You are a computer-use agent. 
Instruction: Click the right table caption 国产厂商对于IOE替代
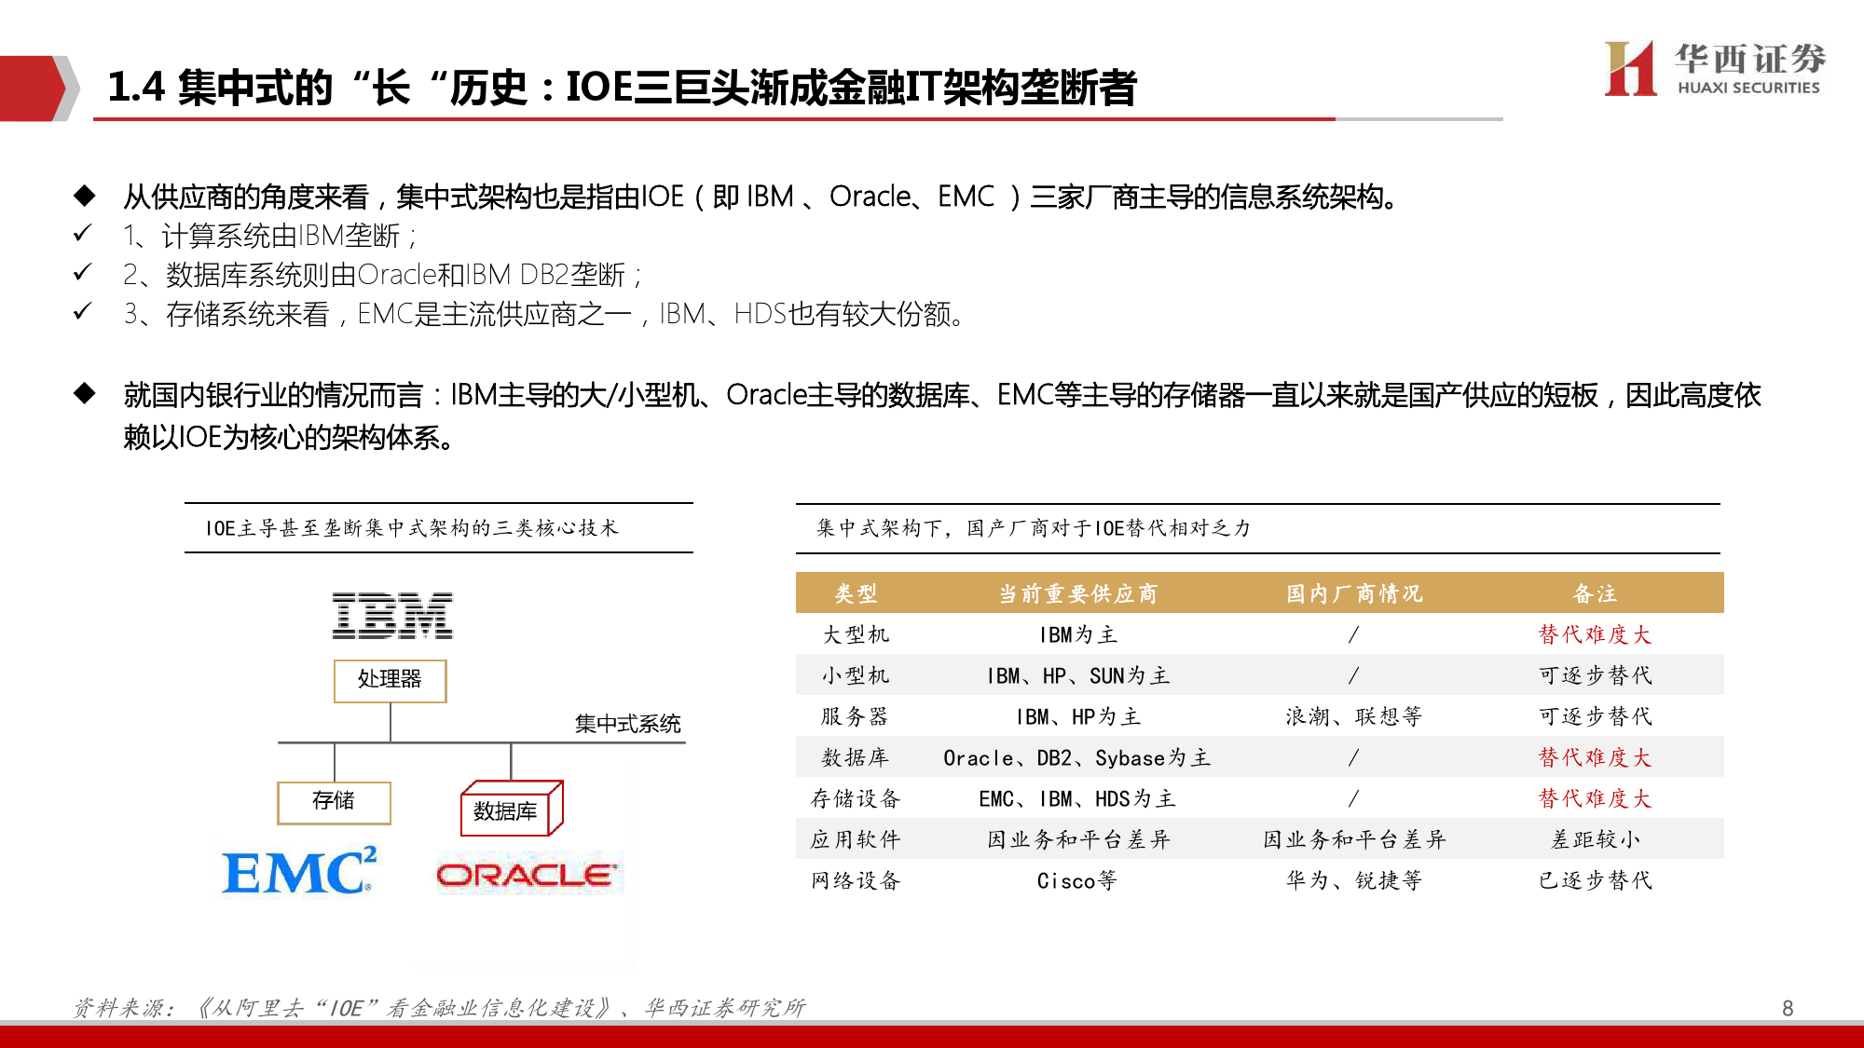pos(1033,528)
